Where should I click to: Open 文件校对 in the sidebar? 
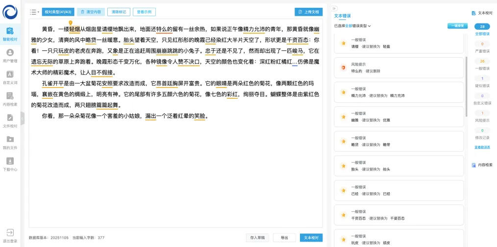(10, 121)
